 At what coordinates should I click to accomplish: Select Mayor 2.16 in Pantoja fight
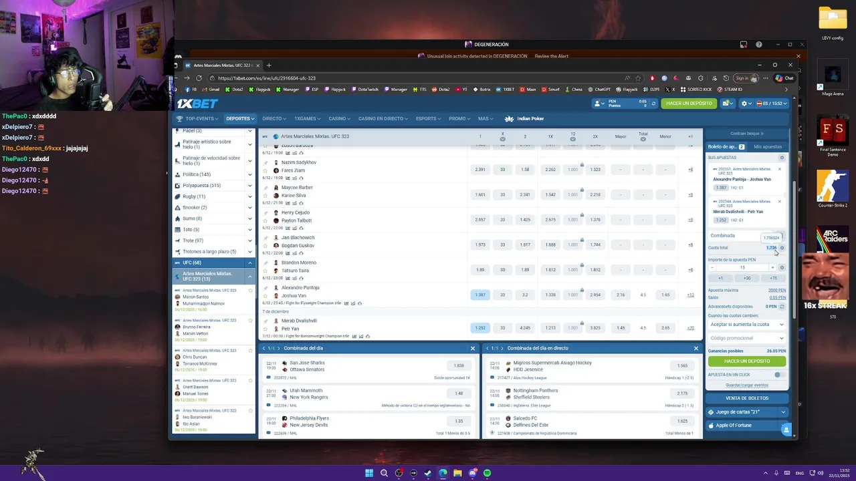click(621, 295)
